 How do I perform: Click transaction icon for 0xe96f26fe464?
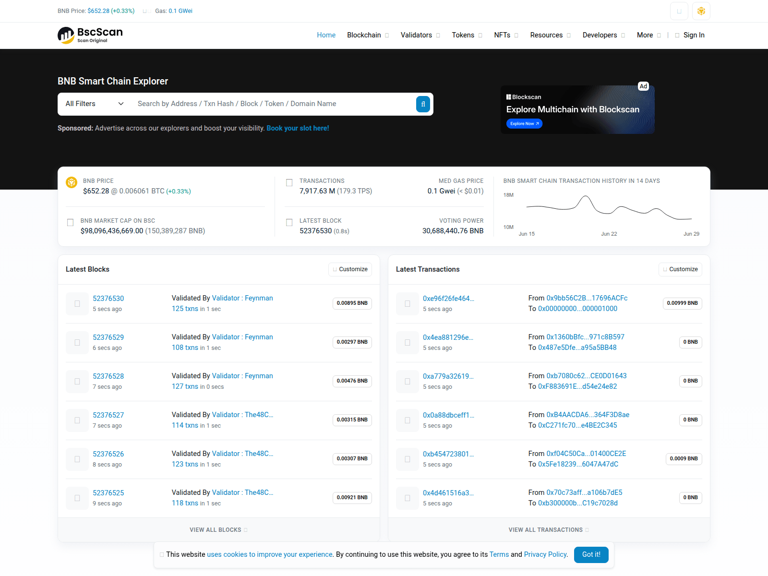point(408,303)
